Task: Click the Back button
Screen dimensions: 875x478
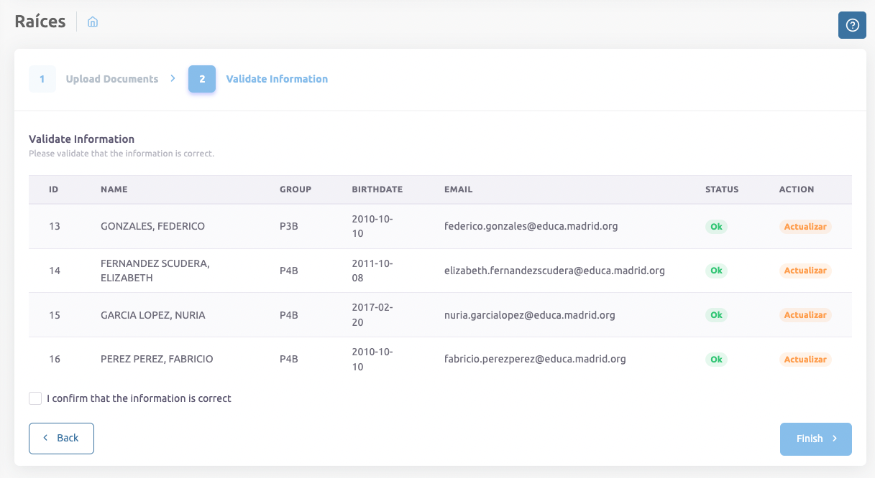Action: pos(61,438)
